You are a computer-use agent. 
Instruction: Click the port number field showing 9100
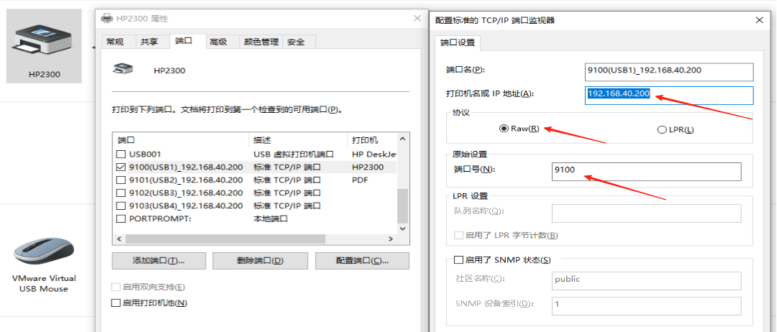[x=647, y=172]
